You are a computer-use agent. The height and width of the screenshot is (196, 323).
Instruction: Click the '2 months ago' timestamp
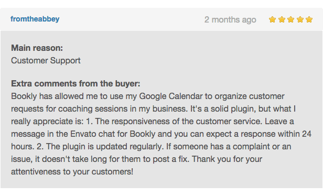tap(230, 20)
